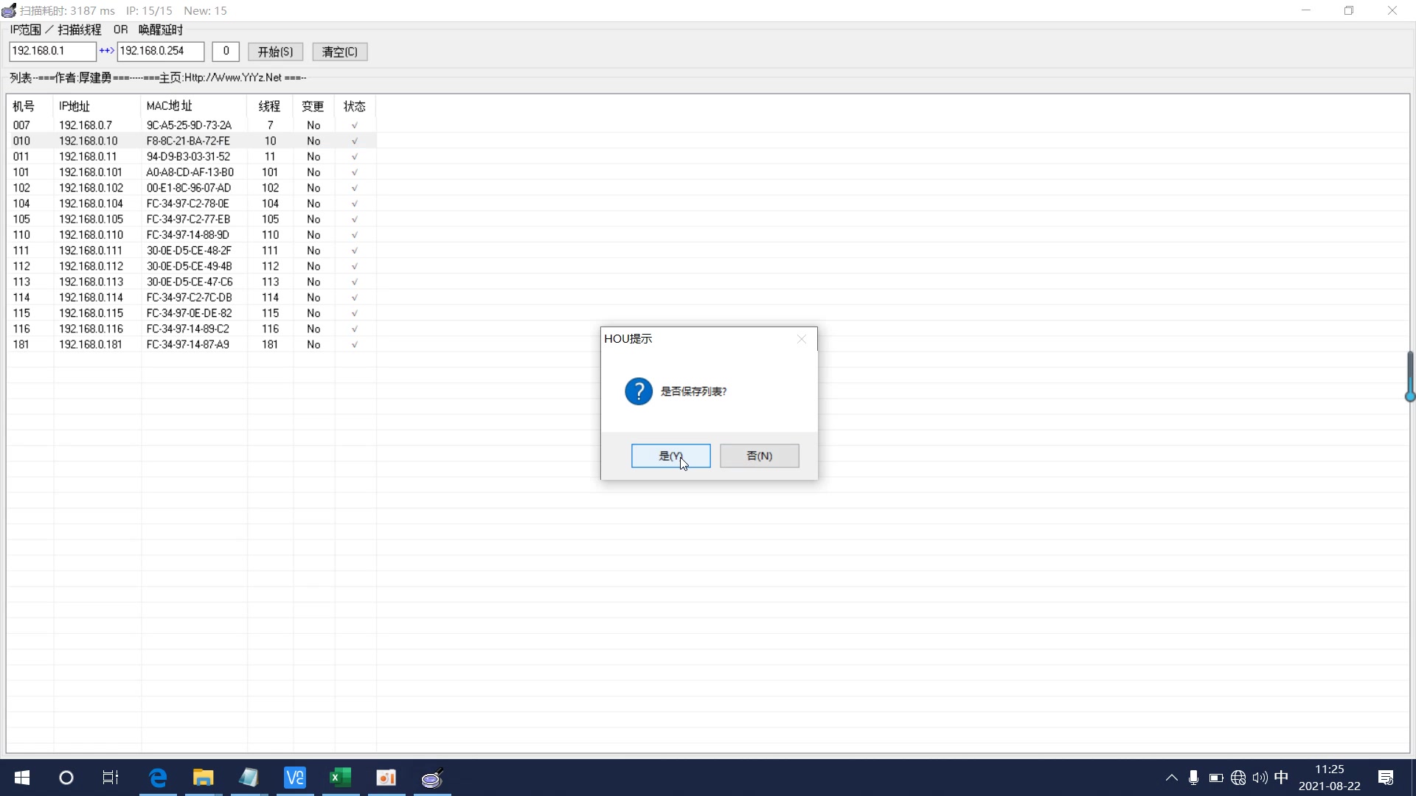Click the thread count field showing 0
The height and width of the screenshot is (796, 1416).
(226, 51)
